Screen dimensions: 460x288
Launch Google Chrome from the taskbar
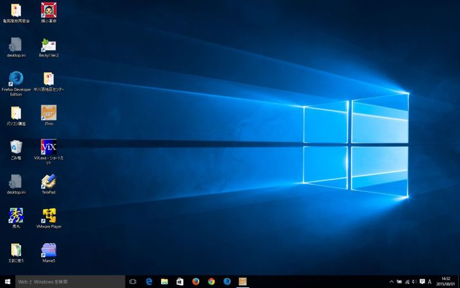[211, 281]
